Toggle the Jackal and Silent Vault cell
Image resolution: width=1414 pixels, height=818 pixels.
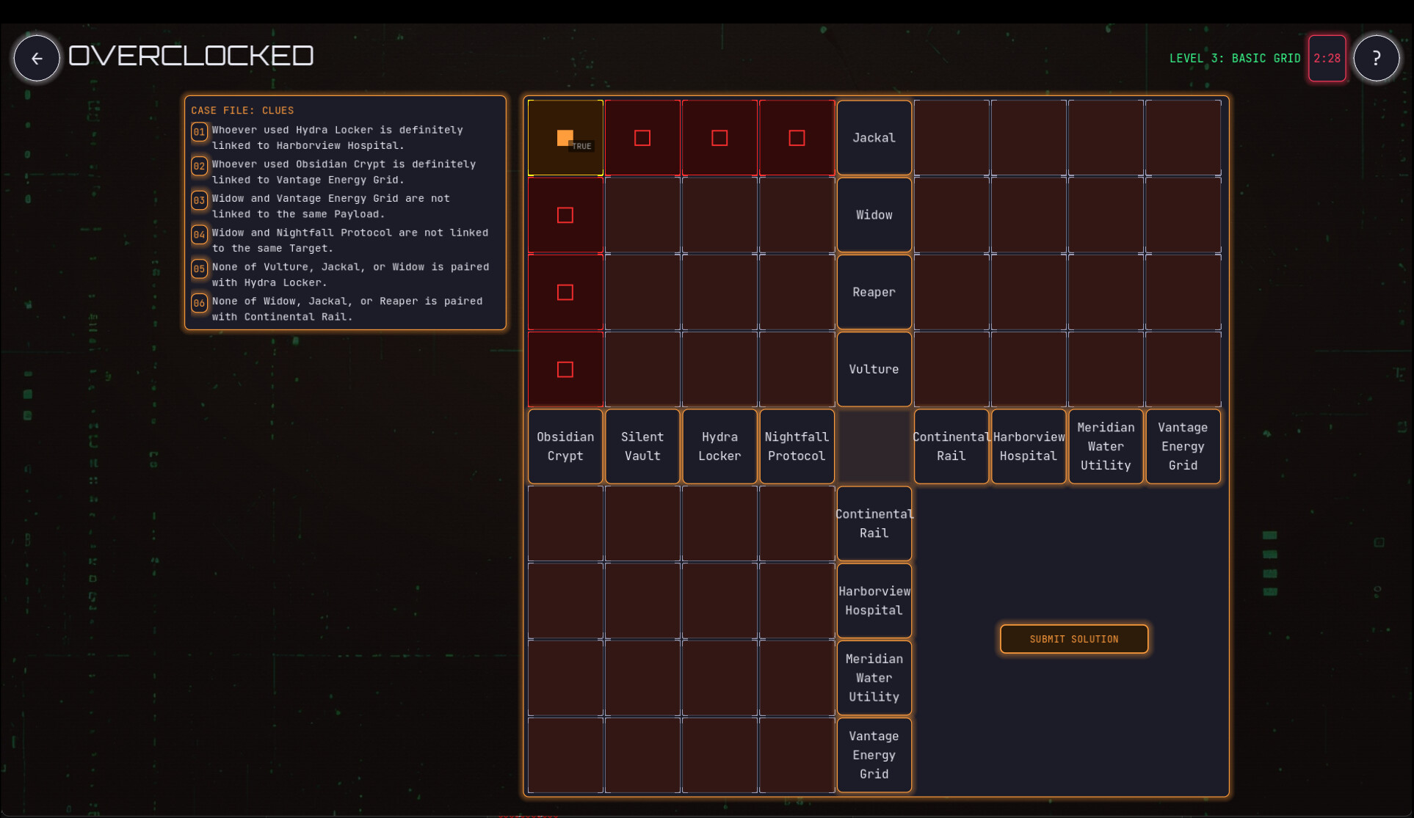642,138
